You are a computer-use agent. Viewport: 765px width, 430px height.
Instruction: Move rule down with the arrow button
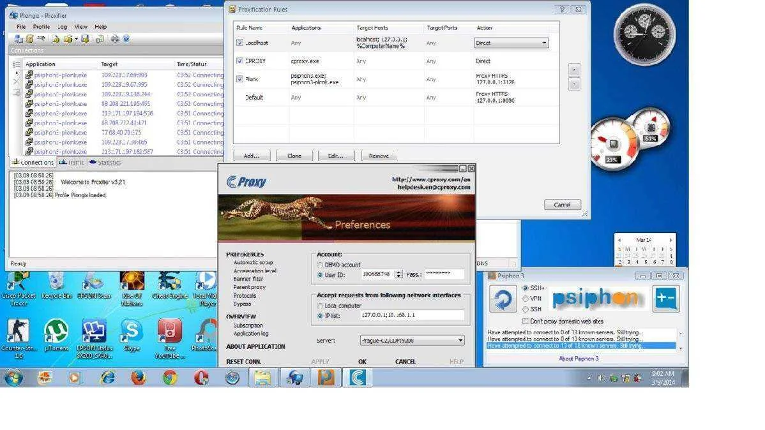pos(574,84)
